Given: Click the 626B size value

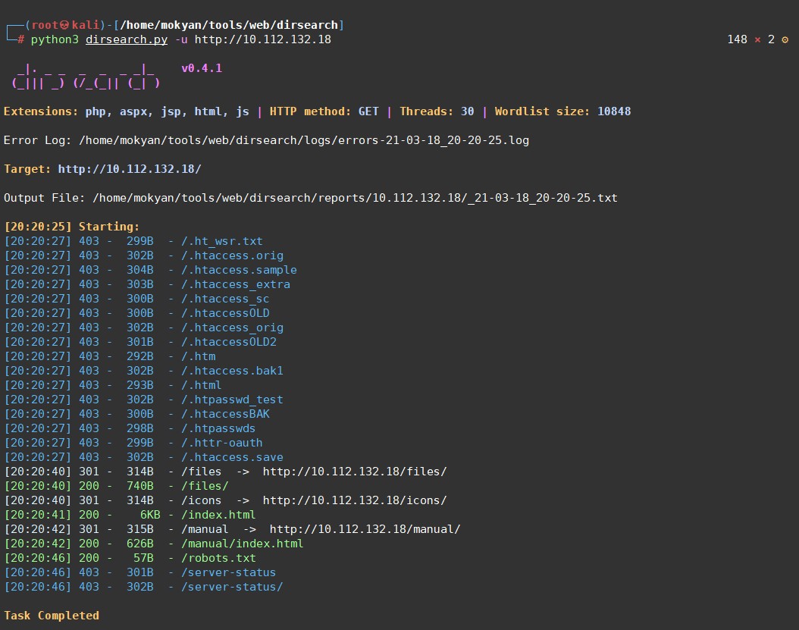Looking at the screenshot, I should tap(140, 544).
